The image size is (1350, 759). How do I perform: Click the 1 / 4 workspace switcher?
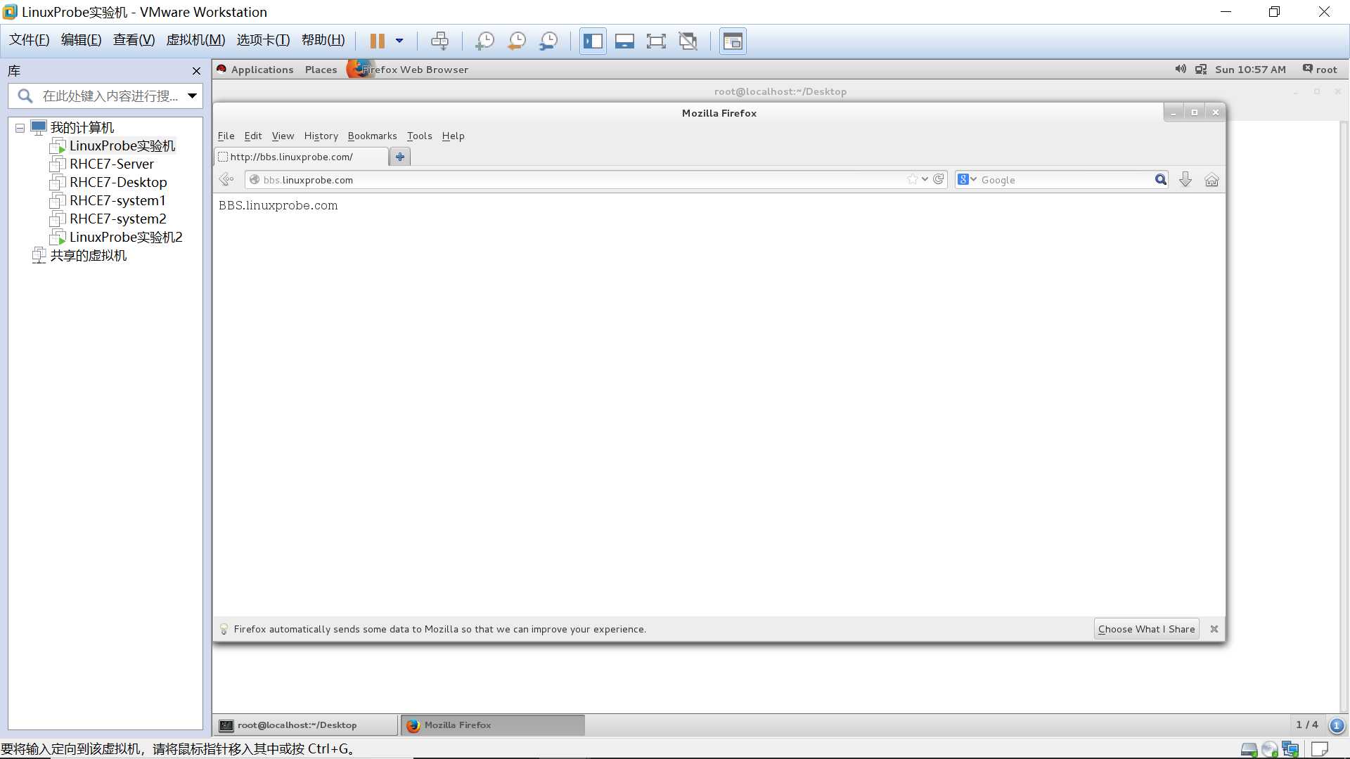pos(1307,725)
